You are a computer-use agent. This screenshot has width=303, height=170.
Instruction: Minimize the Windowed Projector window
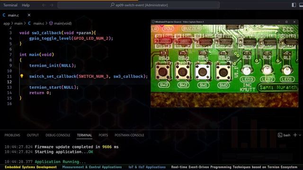(279, 22)
